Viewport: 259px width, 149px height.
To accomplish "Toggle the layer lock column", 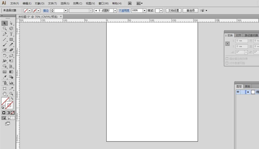I will (243, 92).
